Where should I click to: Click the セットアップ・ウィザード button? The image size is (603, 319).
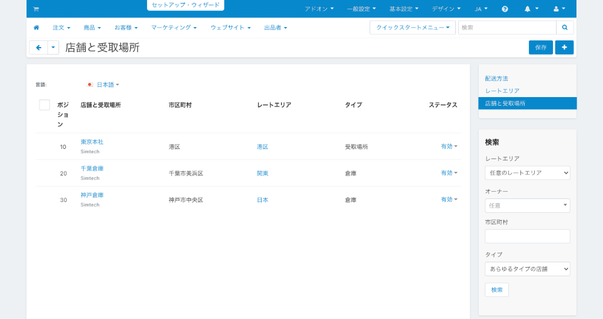pos(185,5)
